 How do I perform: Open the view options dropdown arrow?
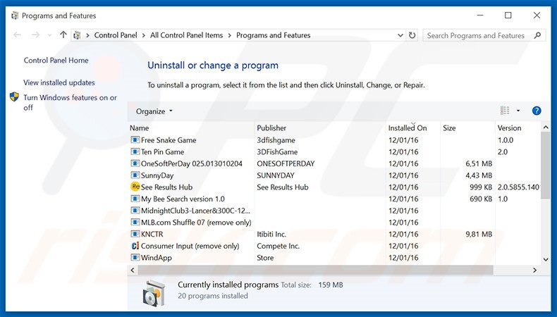(x=518, y=111)
